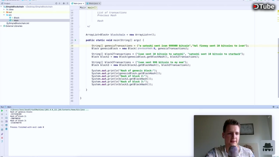This screenshot has height=157, width=279.
Task: Select Main class in project tree
Action: coord(16,20)
